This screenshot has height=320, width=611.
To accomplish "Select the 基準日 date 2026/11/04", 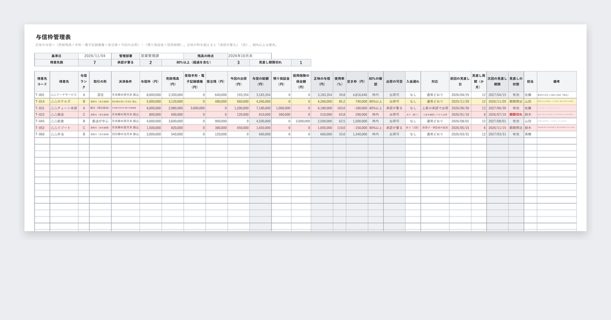I will point(95,56).
